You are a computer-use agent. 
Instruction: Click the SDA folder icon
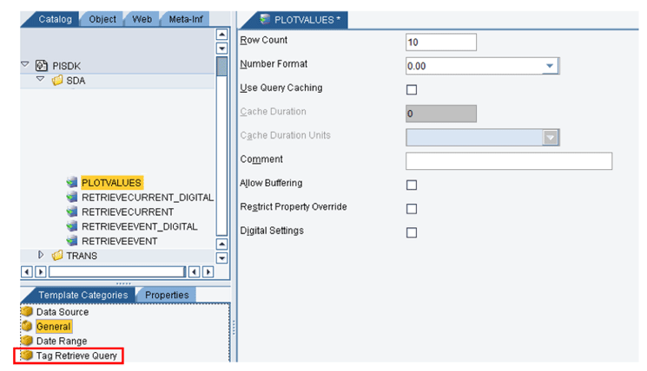point(57,81)
